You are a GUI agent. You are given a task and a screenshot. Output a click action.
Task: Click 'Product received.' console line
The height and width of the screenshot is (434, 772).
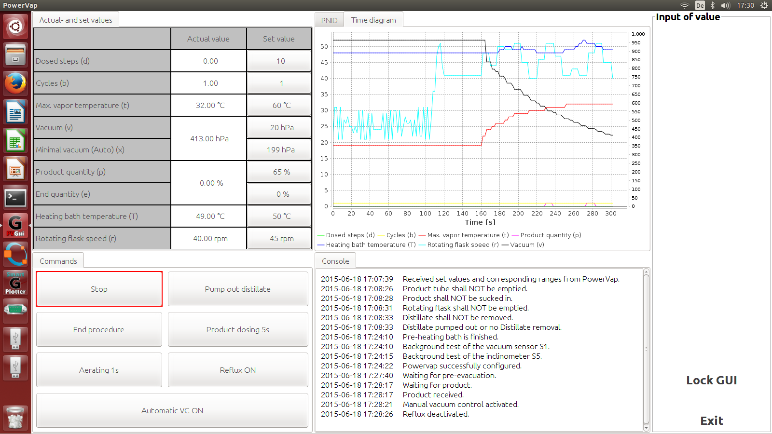coord(433,394)
